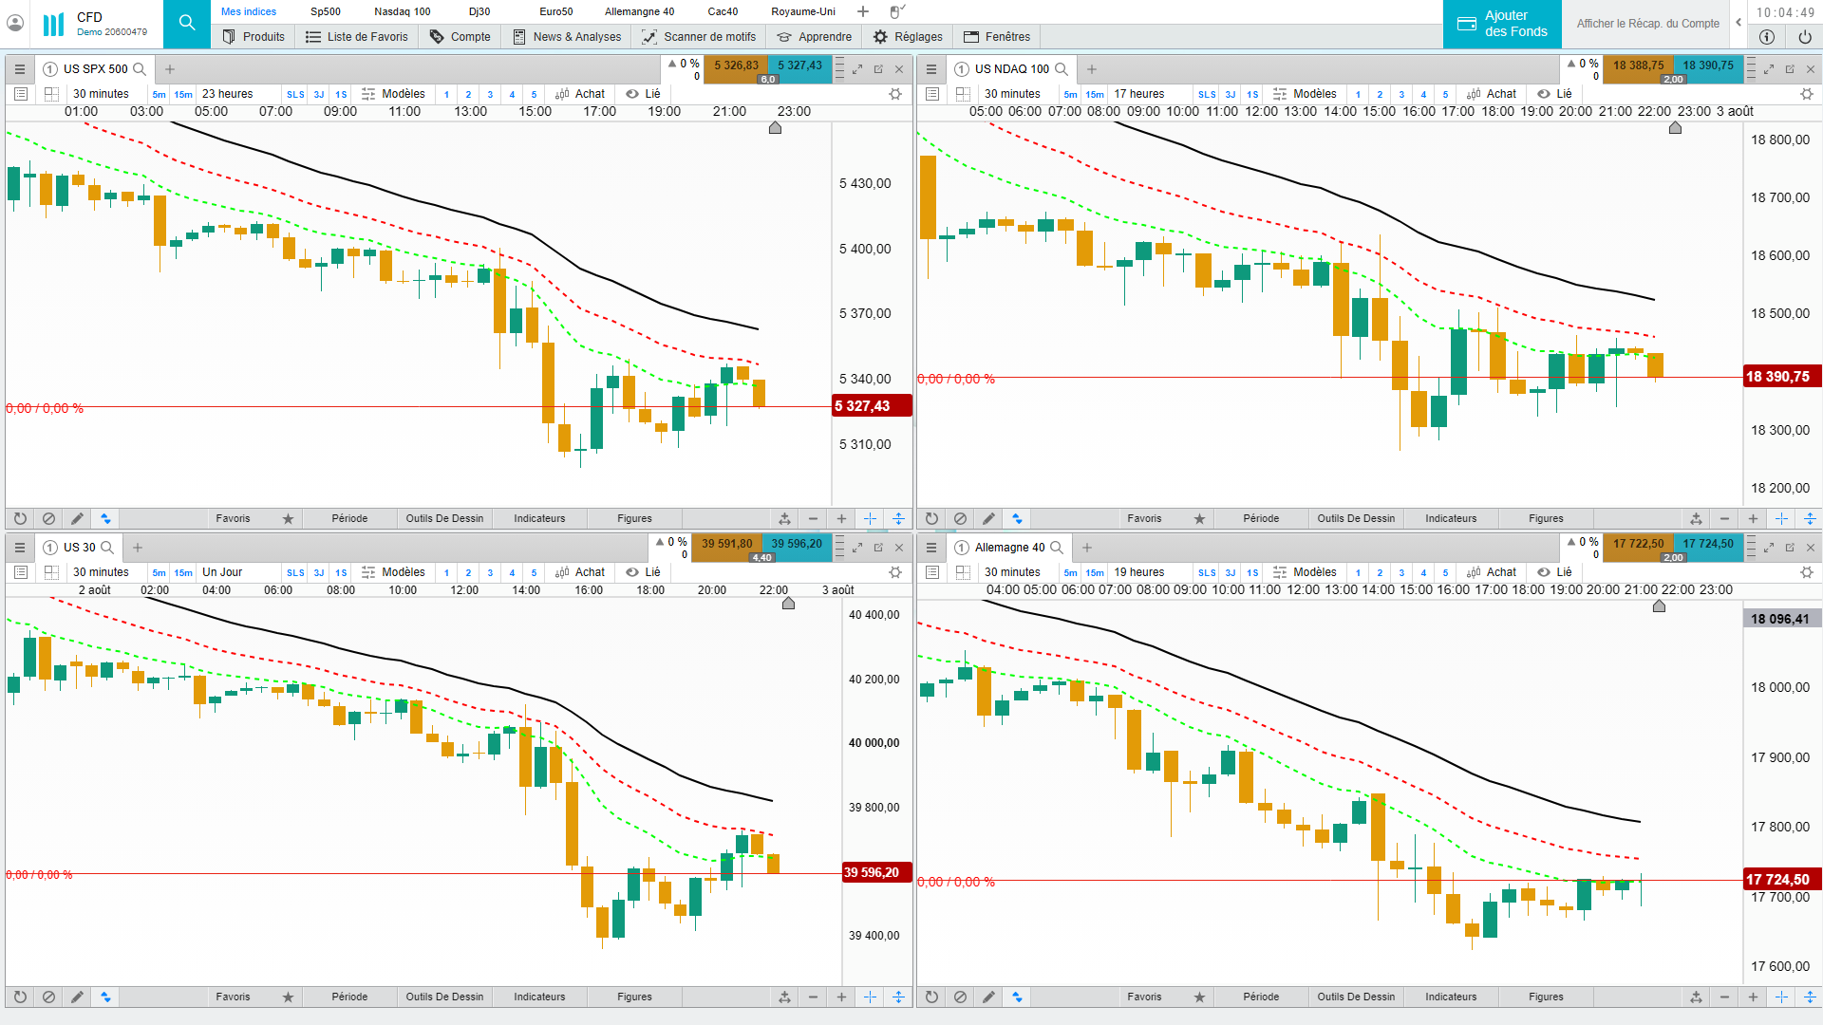Click the star Favoris icon under NDAQ chart
The width and height of the screenshot is (1823, 1025).
[1199, 519]
